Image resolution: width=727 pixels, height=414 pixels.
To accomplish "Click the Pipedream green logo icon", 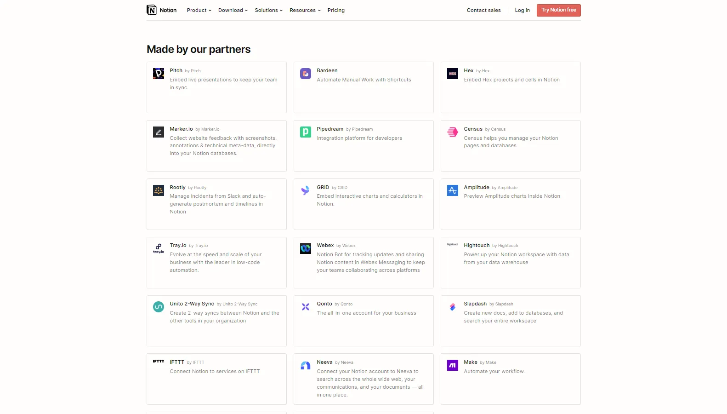I will (x=306, y=132).
